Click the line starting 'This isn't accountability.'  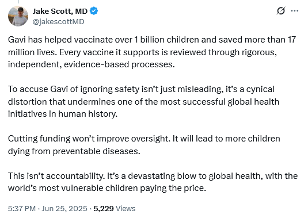click(x=153, y=176)
